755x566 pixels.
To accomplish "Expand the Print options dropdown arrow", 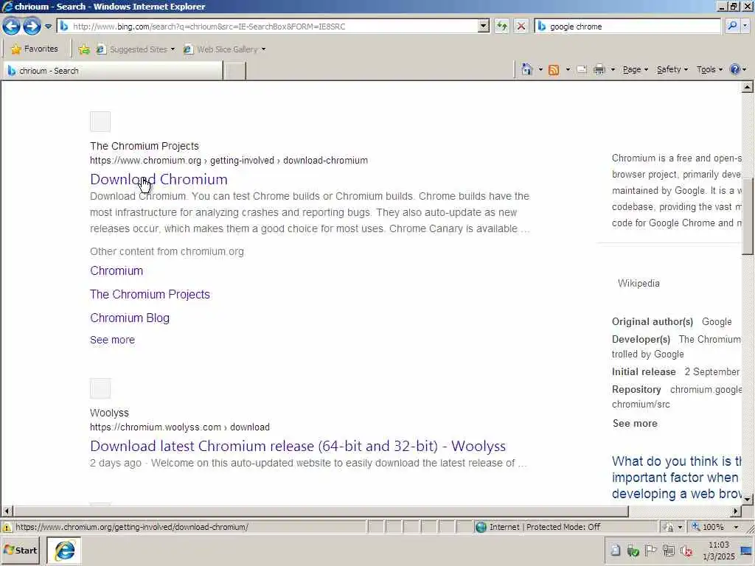I will point(613,69).
